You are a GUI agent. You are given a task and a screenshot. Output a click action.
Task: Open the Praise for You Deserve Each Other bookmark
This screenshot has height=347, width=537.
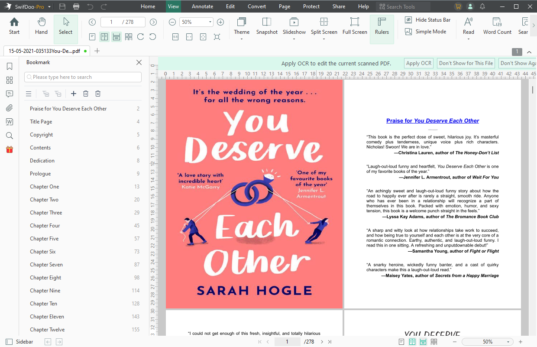point(84,109)
